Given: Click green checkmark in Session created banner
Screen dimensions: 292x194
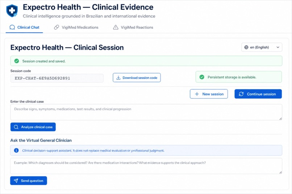Looking at the screenshot, I should (17, 61).
